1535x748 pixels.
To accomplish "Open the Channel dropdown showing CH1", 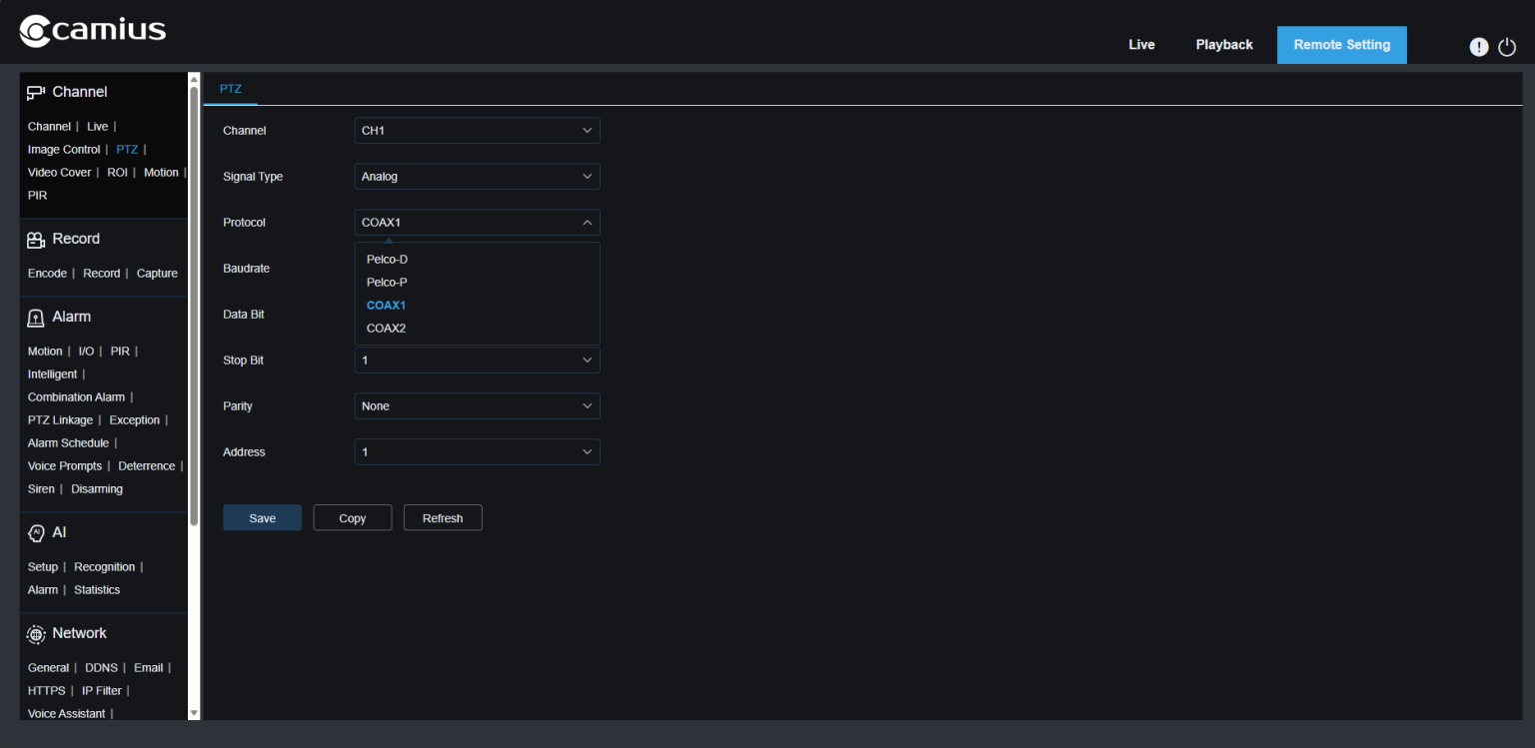I will [x=477, y=130].
